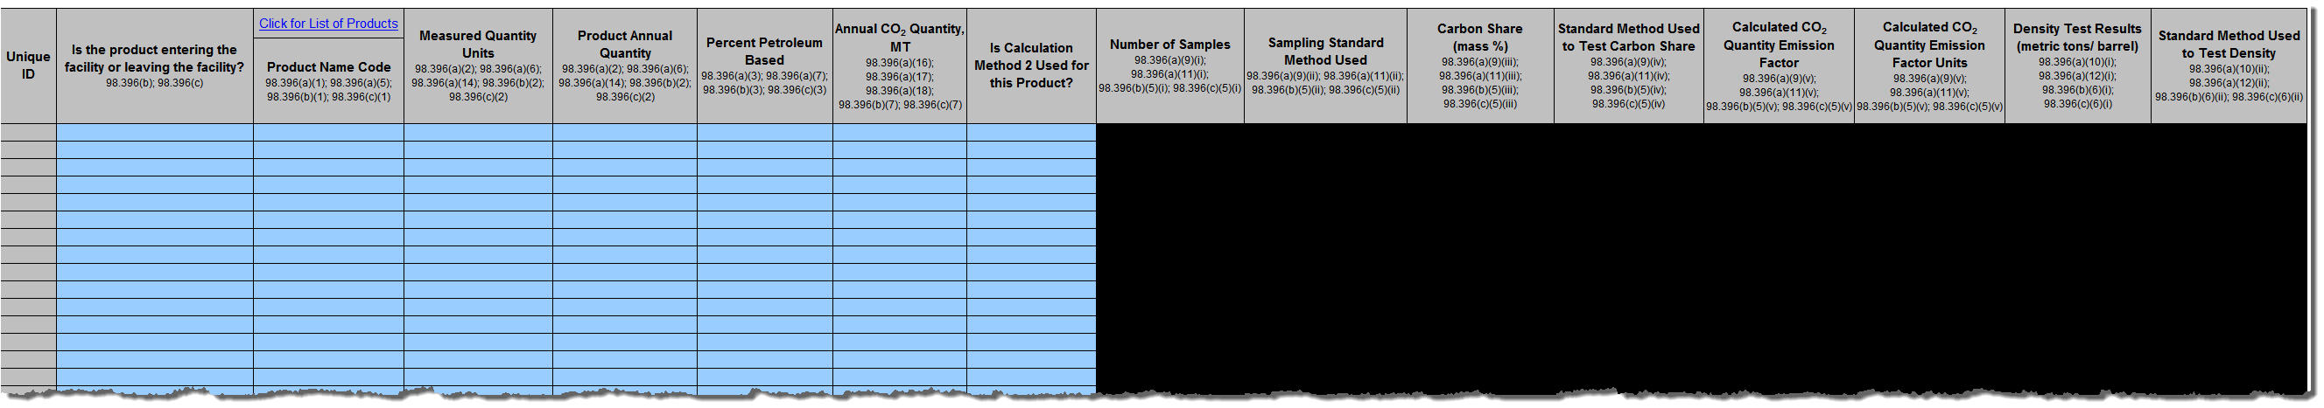
Task: Click the 'Percent Petroleum Based' header
Action: [x=765, y=66]
